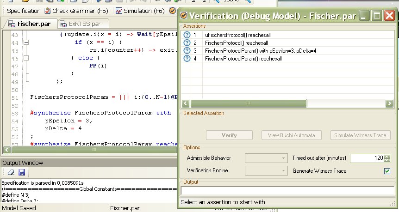Screen dimensions: 399x212
Task: Save output using the floppy disk icon
Action: 22,172
